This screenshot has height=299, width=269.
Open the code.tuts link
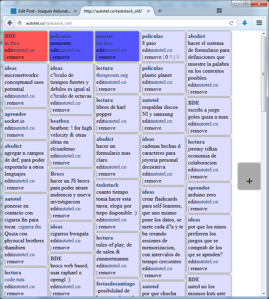tap(15, 280)
